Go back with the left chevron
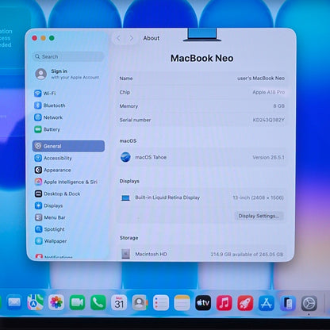The width and height of the screenshot is (330, 330). click(x=118, y=38)
